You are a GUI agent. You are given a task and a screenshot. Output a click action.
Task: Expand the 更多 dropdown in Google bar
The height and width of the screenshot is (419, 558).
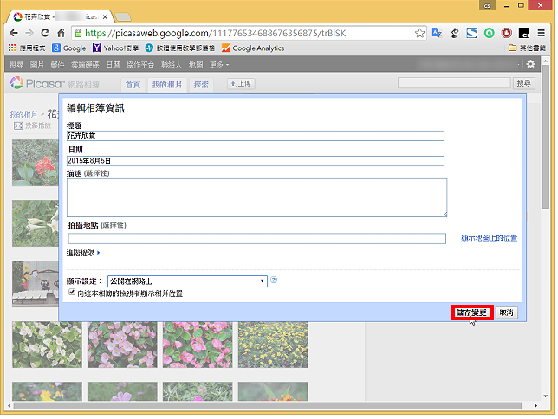219,65
